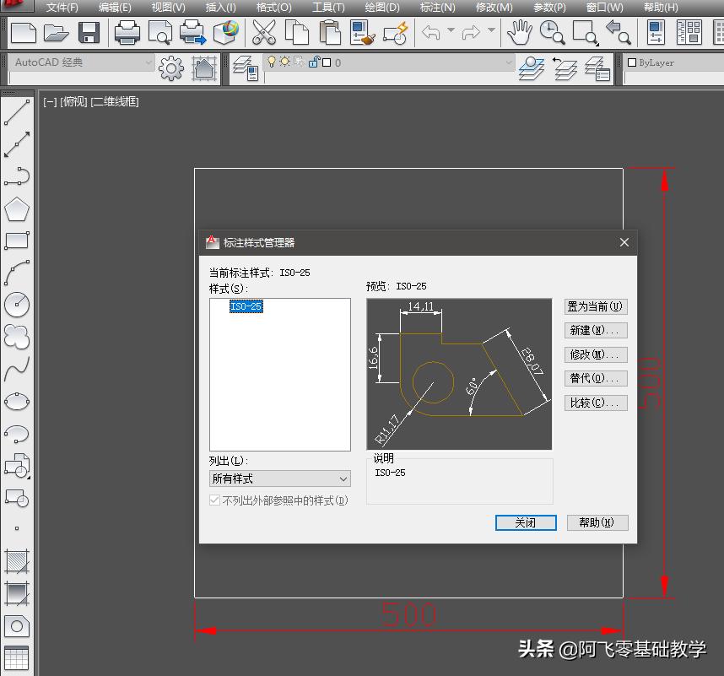Select the ISO-25 style in the list
Screen dimensions: 724x676
tap(245, 306)
